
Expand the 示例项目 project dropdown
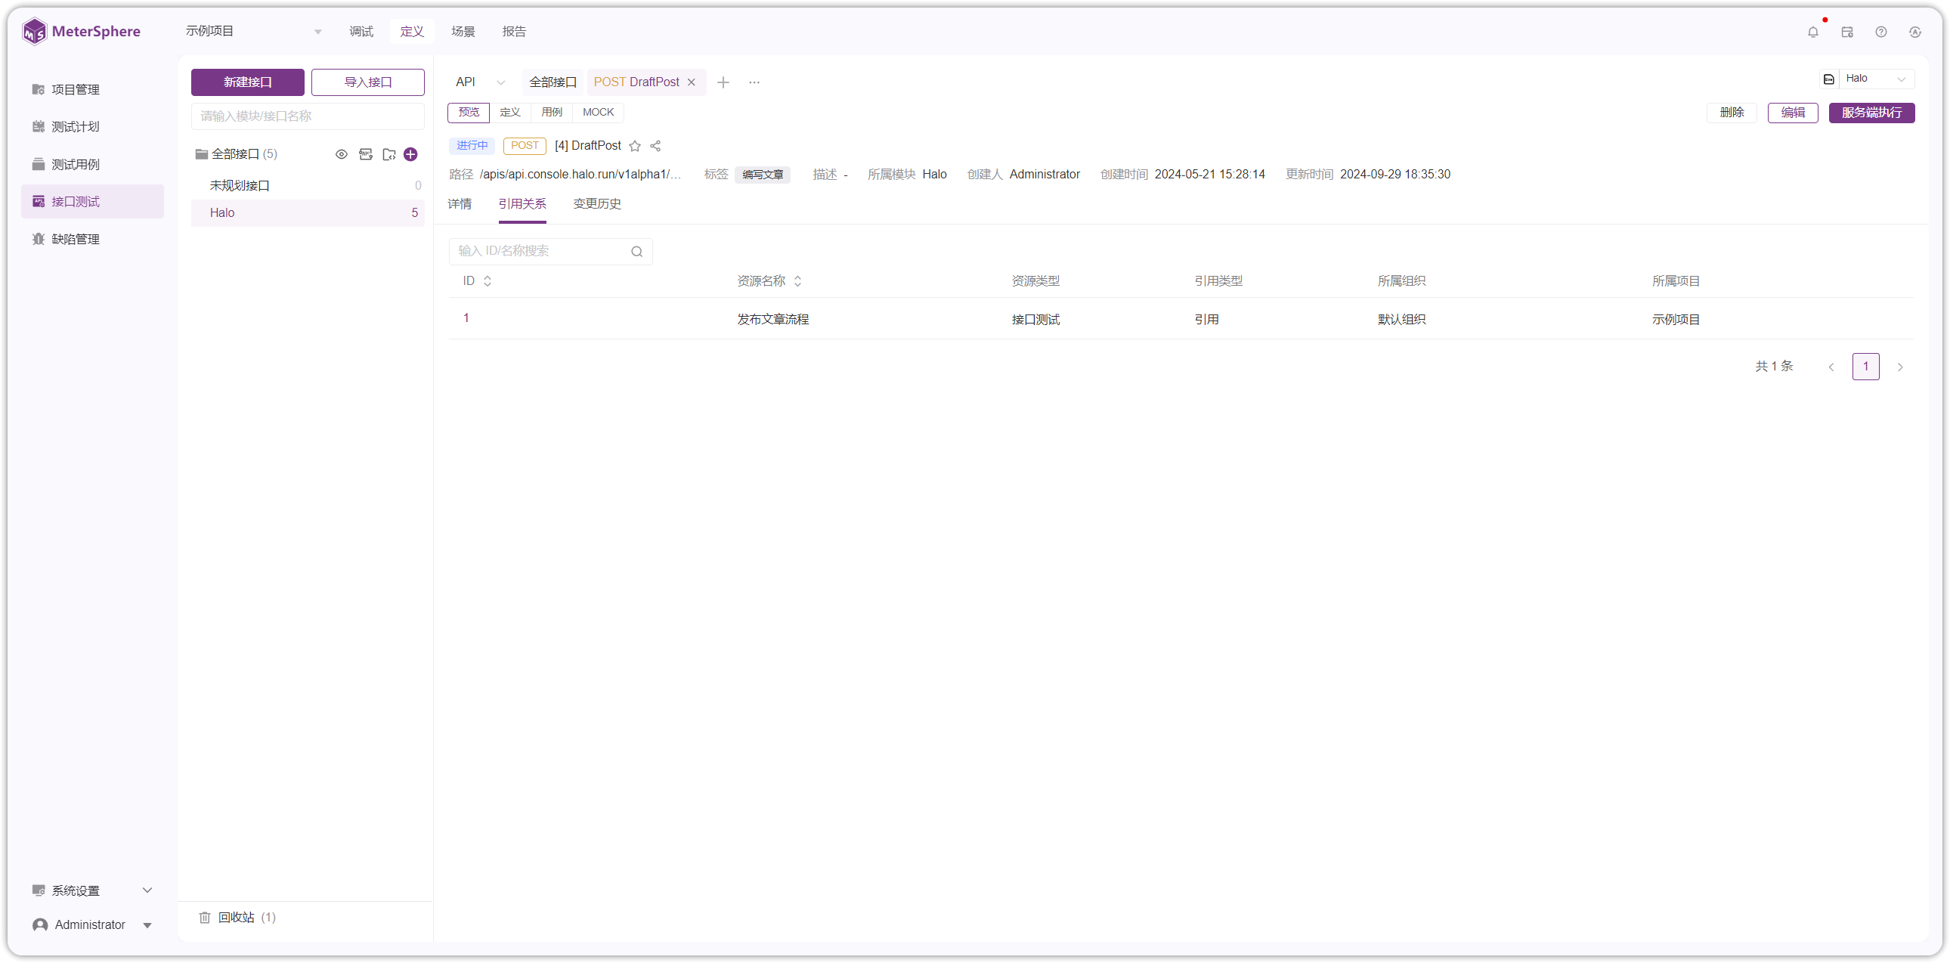point(253,32)
